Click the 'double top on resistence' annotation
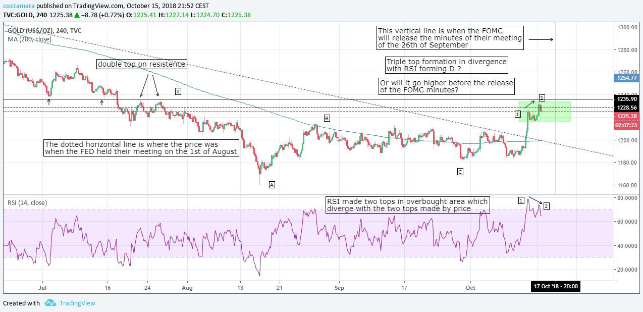Viewport: 643px width, 312px height. point(142,64)
